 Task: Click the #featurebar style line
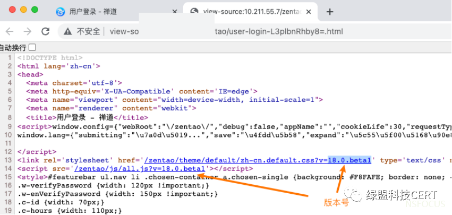(x=234, y=177)
